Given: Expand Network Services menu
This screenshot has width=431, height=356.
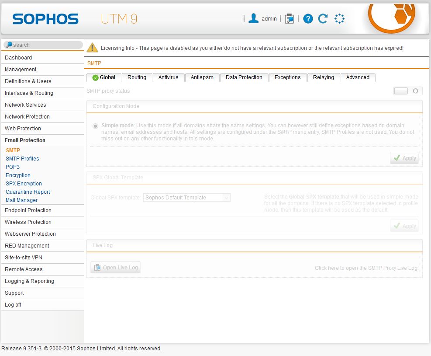Looking at the screenshot, I should [42, 105].
